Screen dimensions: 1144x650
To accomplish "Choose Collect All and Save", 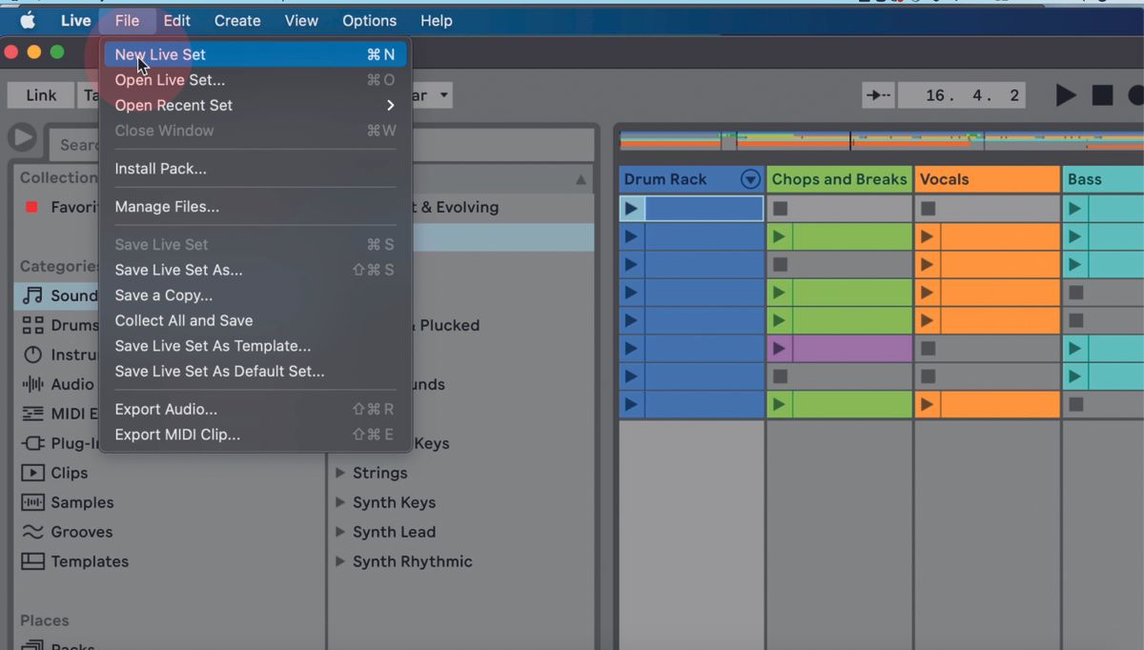I will (255, 320).
